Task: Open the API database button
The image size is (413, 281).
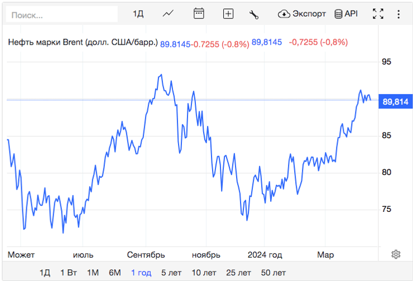Action: [x=345, y=14]
